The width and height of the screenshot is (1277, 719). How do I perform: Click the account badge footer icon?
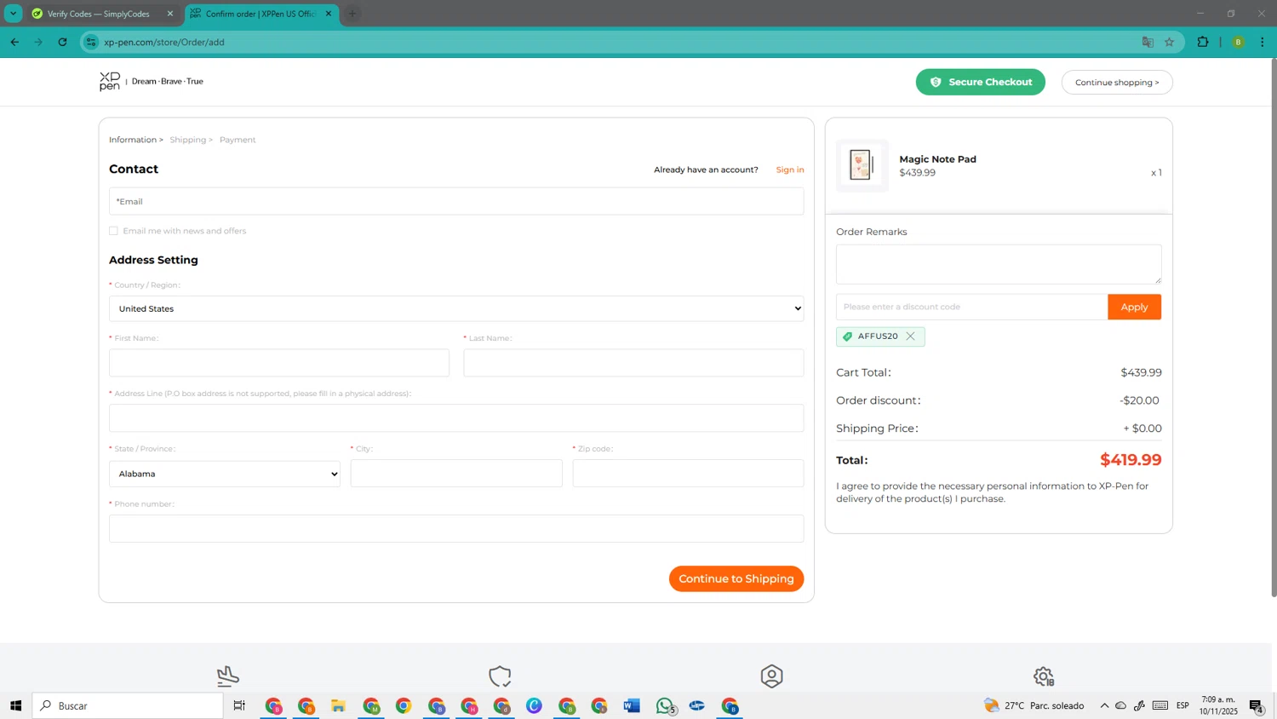click(771, 676)
